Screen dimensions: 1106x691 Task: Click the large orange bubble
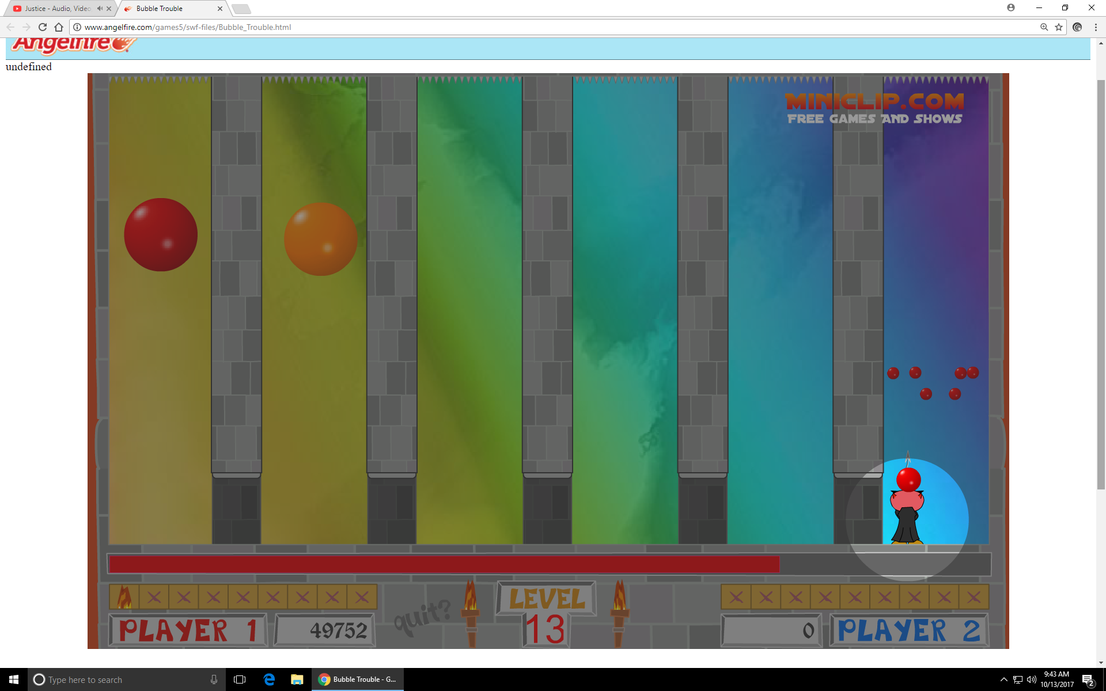pyautogui.click(x=320, y=239)
